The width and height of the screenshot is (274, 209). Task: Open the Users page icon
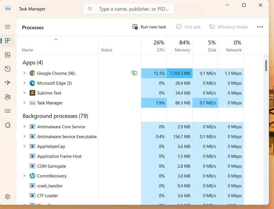coord(8,97)
